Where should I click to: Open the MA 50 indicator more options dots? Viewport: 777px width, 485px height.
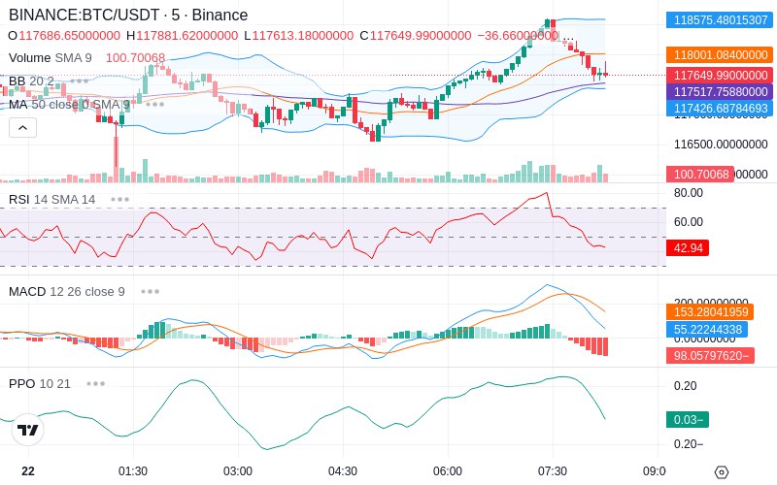point(154,105)
